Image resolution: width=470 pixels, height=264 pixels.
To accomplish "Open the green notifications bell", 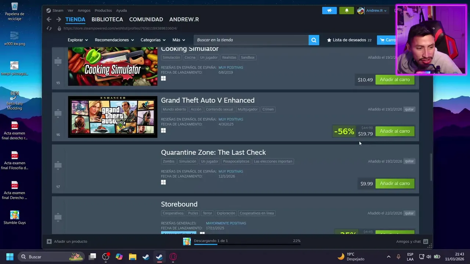I will point(347,11).
